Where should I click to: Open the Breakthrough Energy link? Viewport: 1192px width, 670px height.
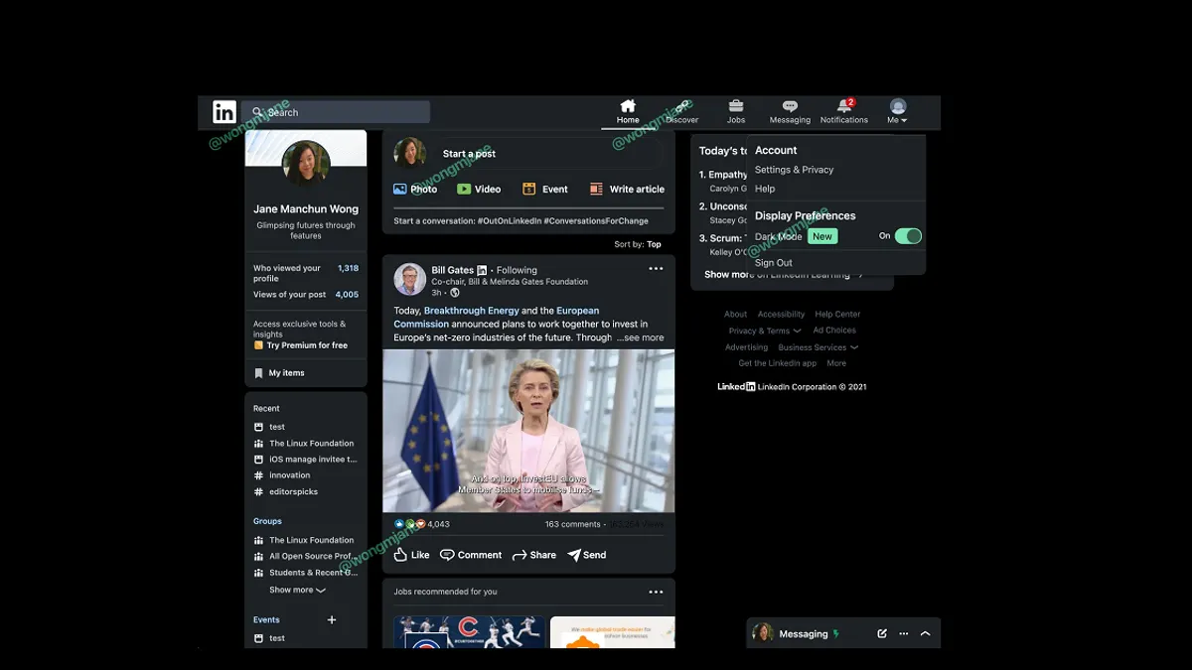point(472,311)
